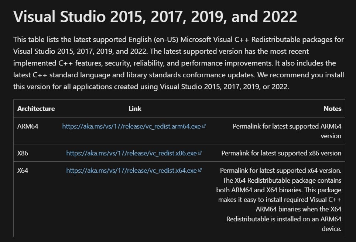356x242 pixels.
Task: Click the "Link" column header
Action: pyautogui.click(x=135, y=109)
